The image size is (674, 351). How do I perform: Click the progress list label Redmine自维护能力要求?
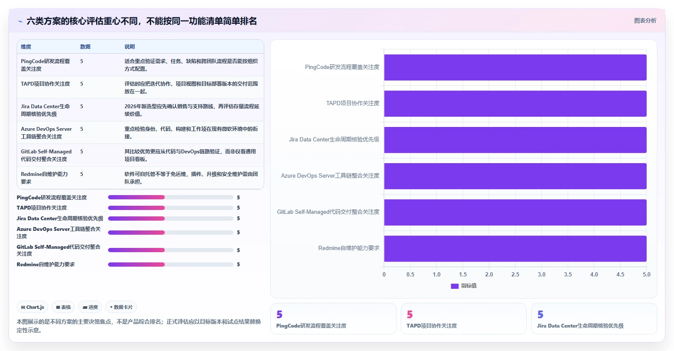point(46,265)
